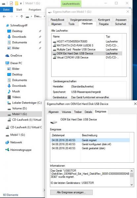Open the Start ribbon tab
Viewport: 137px width, 198px height.
tap(19, 10)
